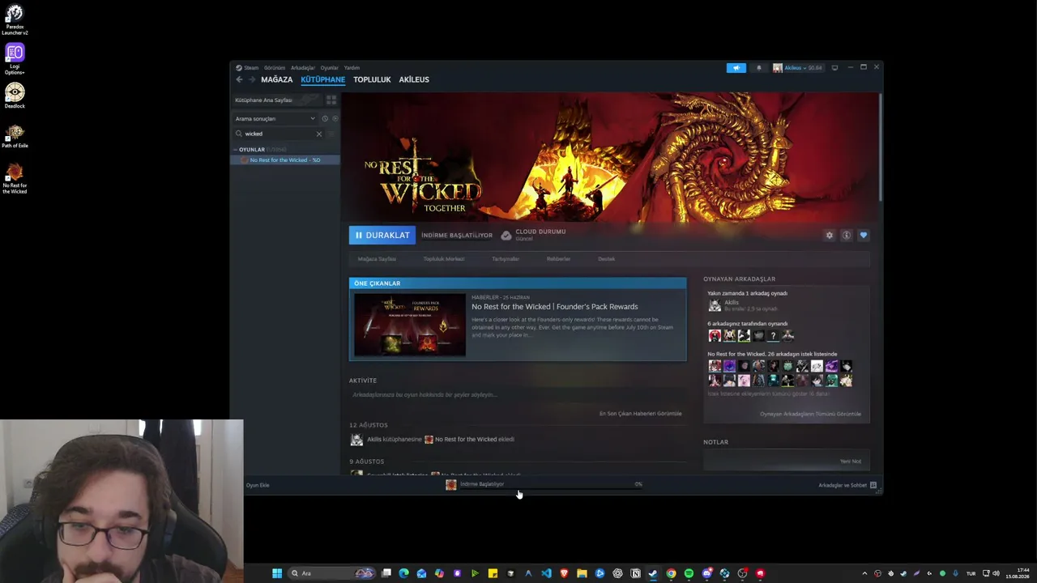Show ready-to-play games filter icon
The width and height of the screenshot is (1037, 583).
(x=335, y=119)
